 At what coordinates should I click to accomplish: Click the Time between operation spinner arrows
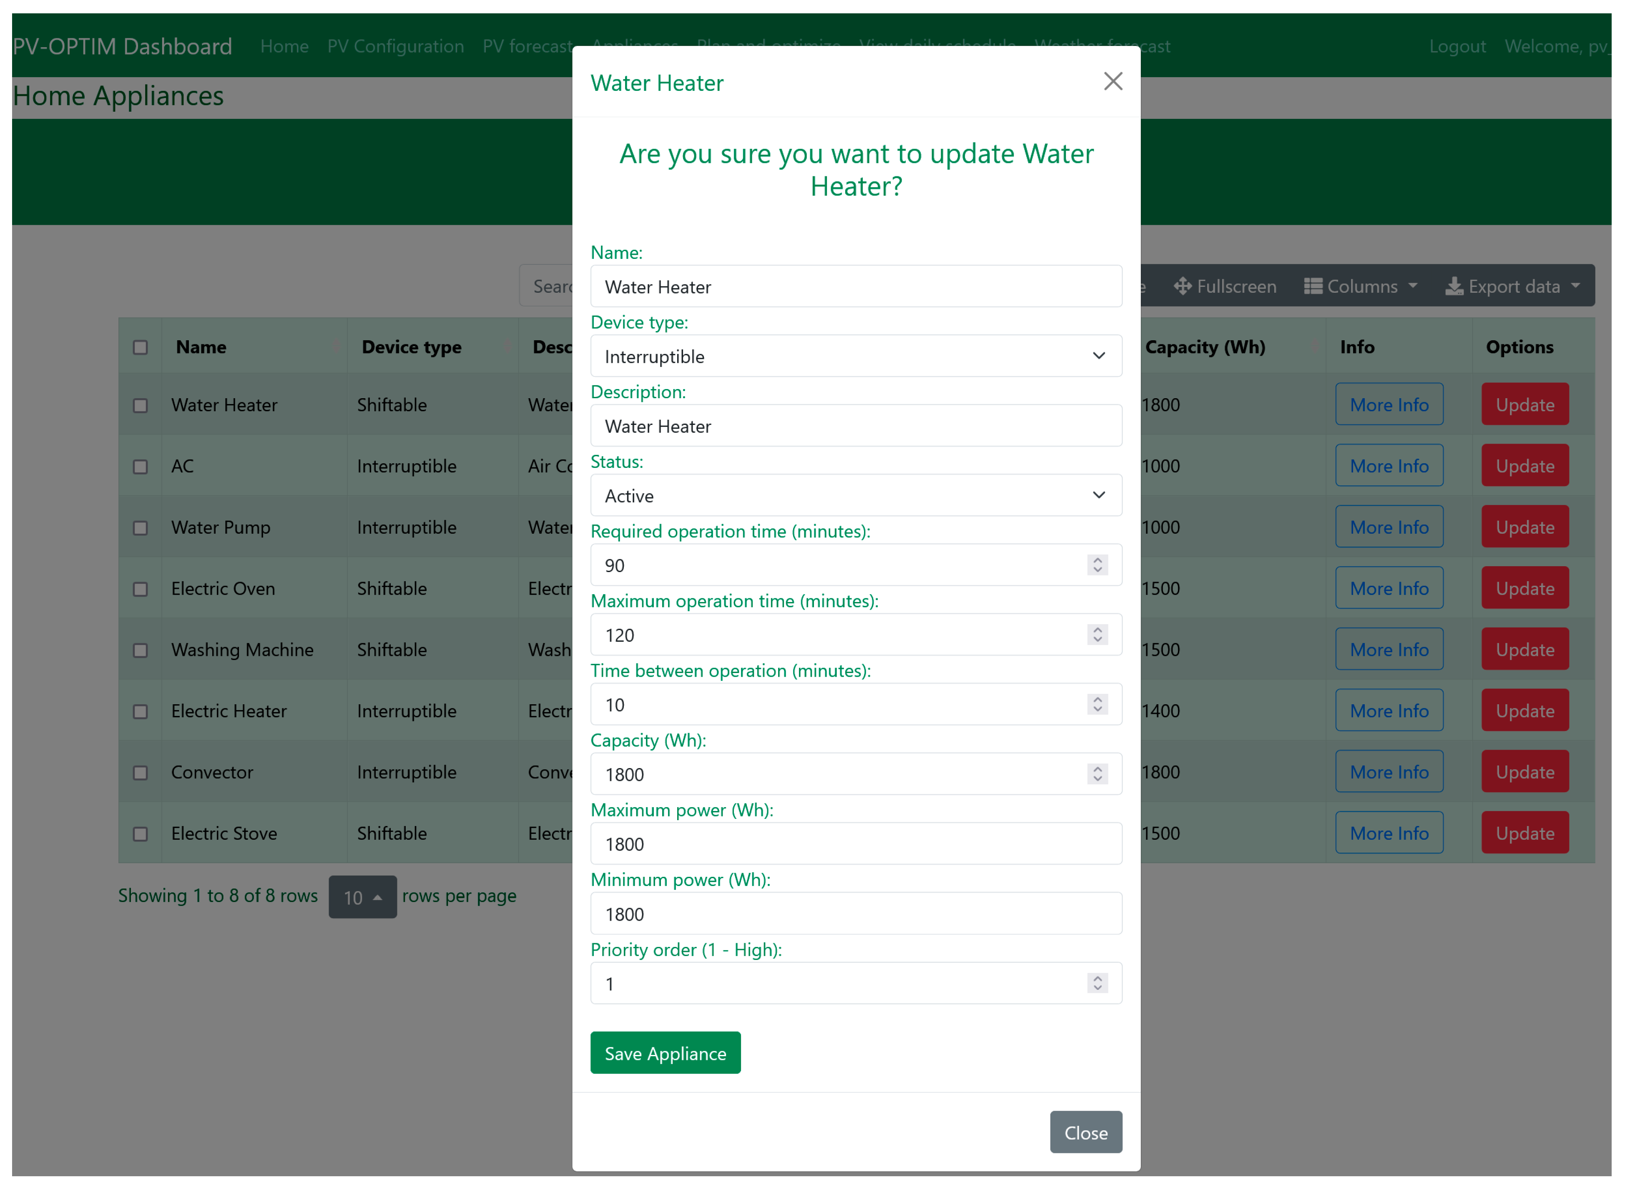(1097, 704)
